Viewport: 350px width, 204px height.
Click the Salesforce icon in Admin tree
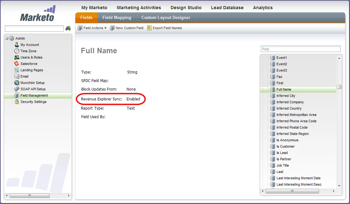click(x=17, y=64)
